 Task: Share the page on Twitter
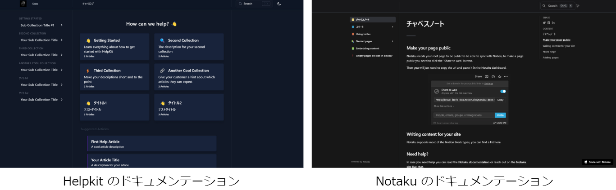[x=544, y=22]
